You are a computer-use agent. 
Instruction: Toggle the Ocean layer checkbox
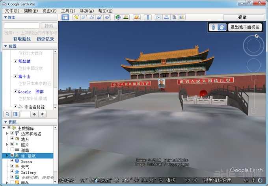12,160
